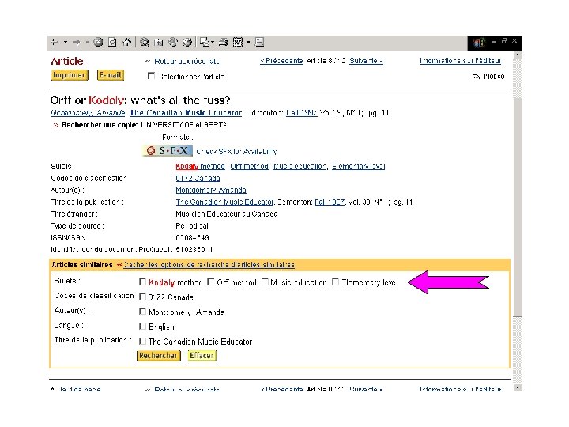Open the Music education subject link

300,166
